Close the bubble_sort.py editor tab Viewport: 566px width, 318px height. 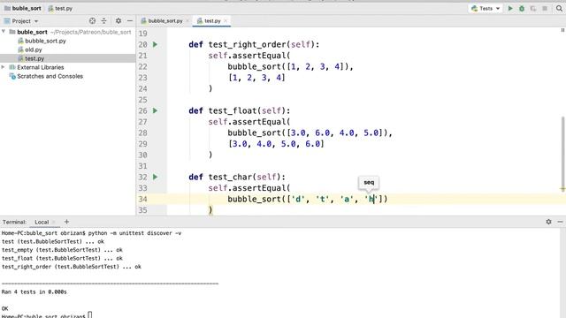point(187,21)
